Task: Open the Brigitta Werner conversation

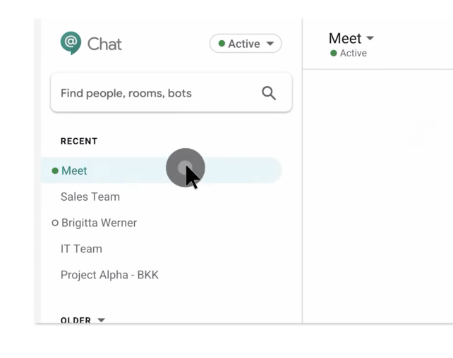Action: click(99, 223)
